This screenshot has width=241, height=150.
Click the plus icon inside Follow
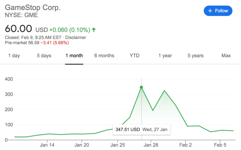point(210,11)
